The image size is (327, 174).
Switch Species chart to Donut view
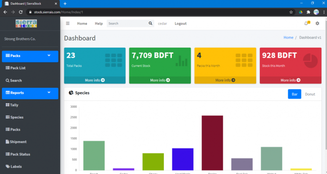tap(310, 94)
